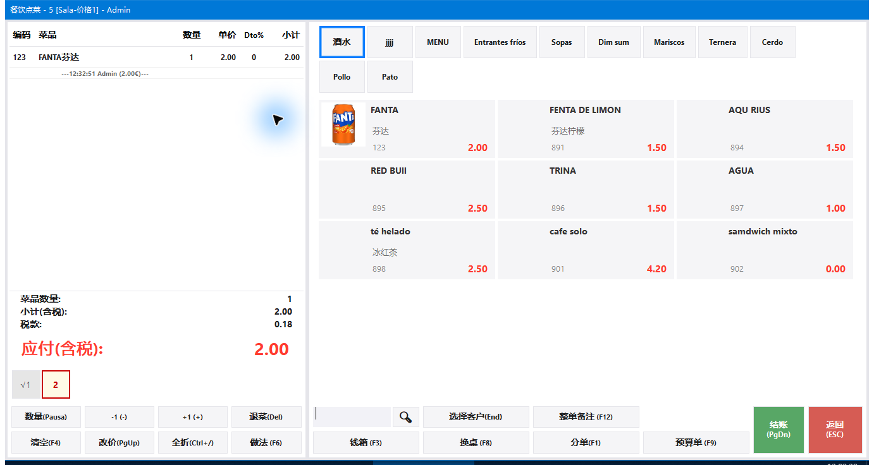Add cafe solo to the order
Image resolution: width=874 pixels, height=465 pixels.
(x=586, y=250)
